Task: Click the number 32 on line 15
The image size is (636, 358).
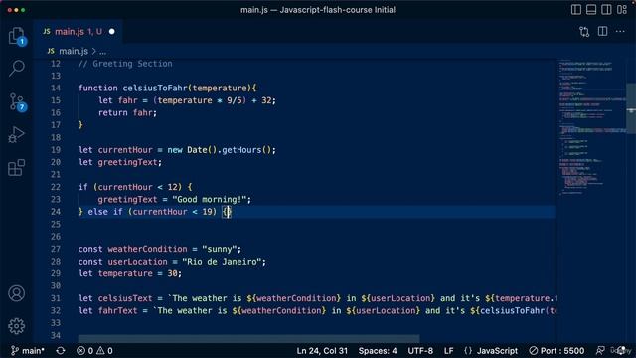Action: click(266, 100)
